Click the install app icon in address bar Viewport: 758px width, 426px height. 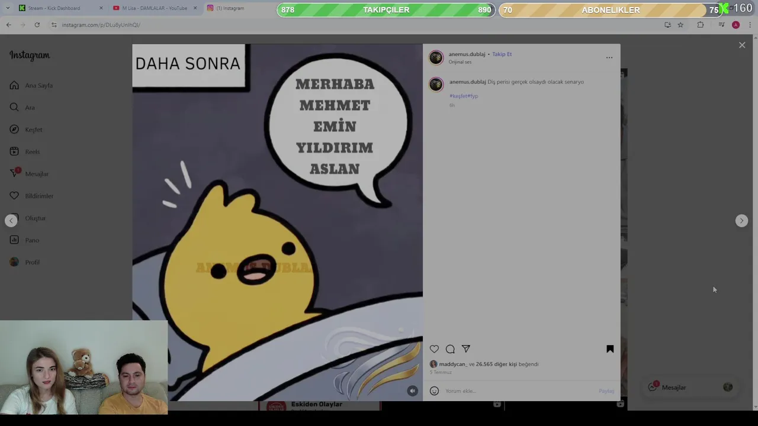coord(667,25)
